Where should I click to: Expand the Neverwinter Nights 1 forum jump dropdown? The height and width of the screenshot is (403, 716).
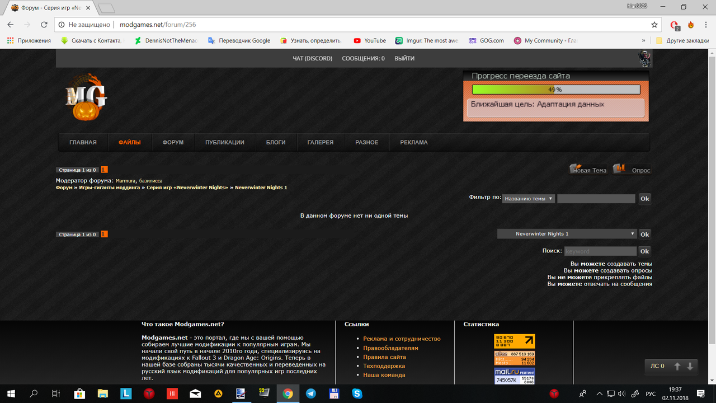click(x=567, y=234)
